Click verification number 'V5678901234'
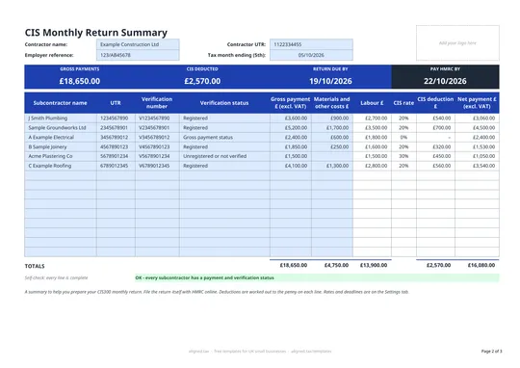 click(157, 156)
